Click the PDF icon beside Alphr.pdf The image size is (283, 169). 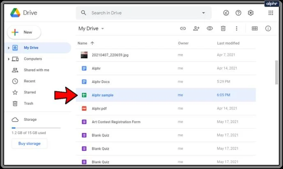click(x=84, y=108)
